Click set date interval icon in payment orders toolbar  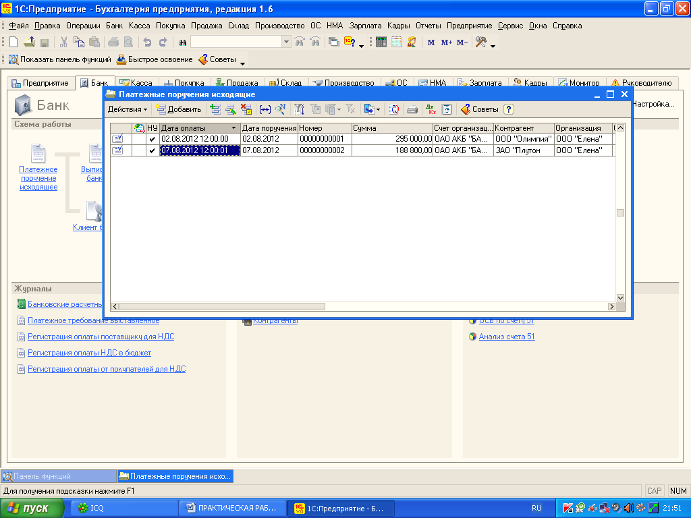pos(265,109)
